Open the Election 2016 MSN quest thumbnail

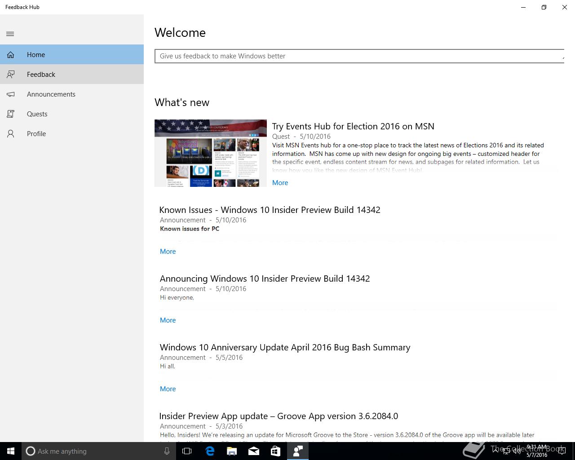coord(211,153)
